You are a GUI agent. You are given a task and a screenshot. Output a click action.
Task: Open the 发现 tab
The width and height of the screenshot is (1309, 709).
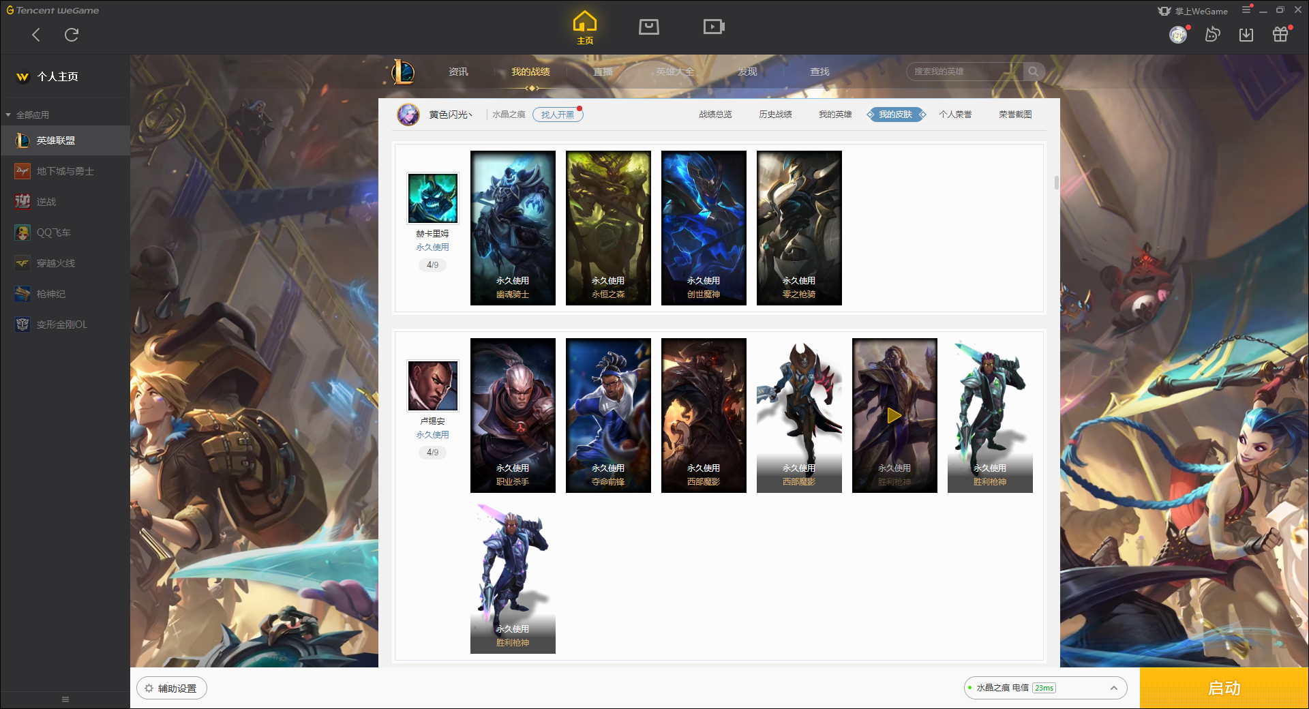747,72
